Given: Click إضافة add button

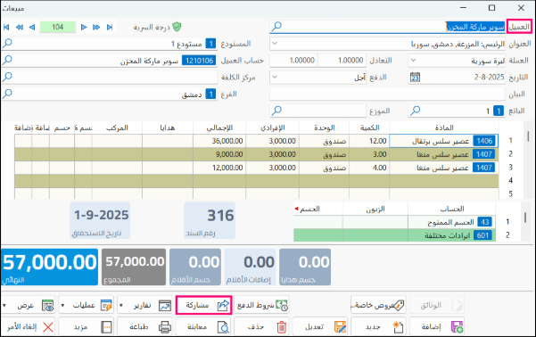Looking at the screenshot, I should [x=437, y=326].
